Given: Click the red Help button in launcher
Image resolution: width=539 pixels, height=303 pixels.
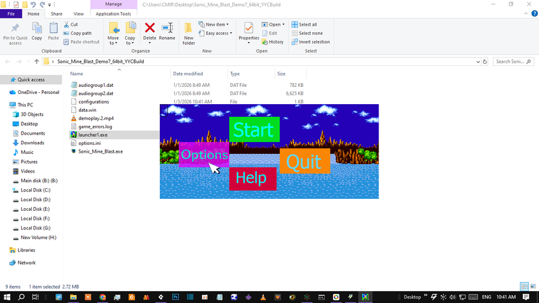Looking at the screenshot, I should pos(253,178).
